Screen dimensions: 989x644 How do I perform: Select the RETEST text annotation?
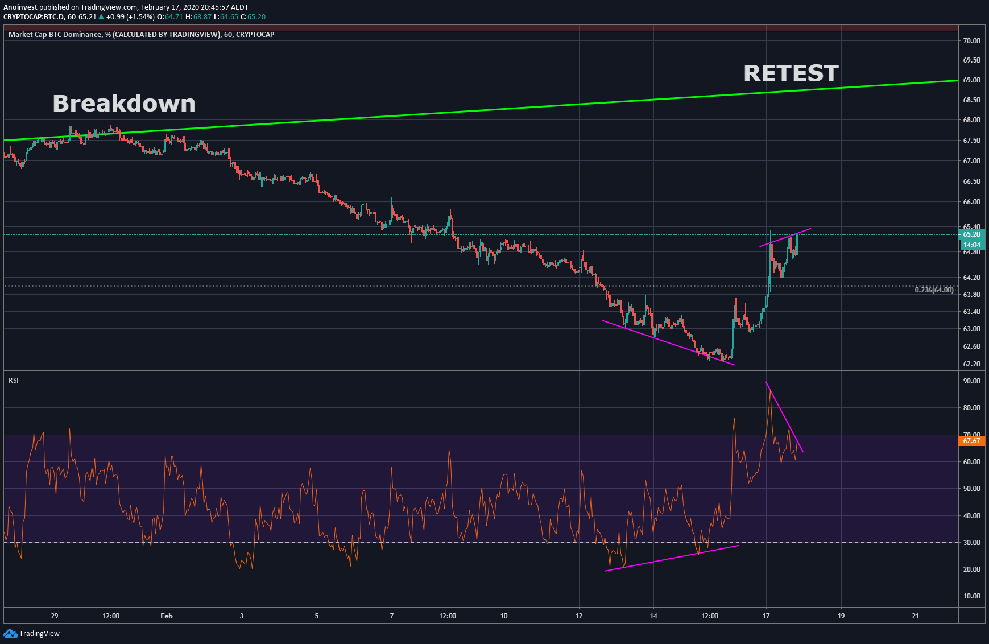click(x=791, y=73)
